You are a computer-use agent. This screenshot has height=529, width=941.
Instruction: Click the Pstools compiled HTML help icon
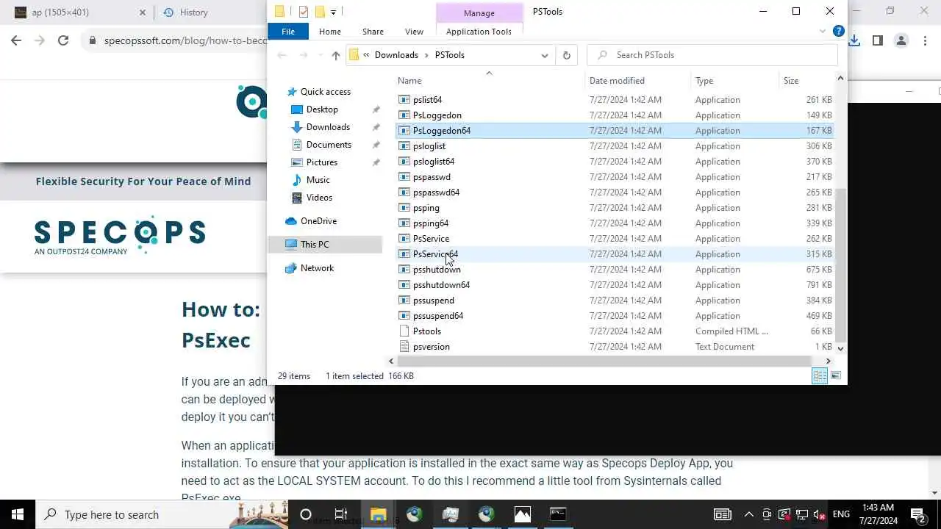[404, 331]
